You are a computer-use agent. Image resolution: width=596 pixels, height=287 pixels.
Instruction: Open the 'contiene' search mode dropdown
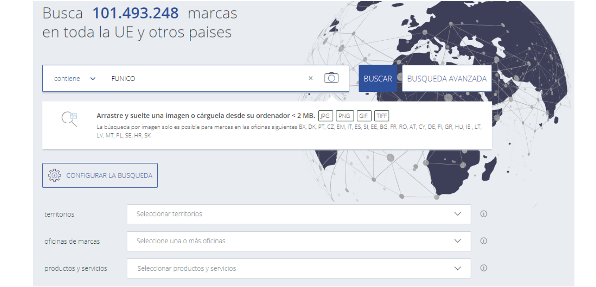coord(75,79)
